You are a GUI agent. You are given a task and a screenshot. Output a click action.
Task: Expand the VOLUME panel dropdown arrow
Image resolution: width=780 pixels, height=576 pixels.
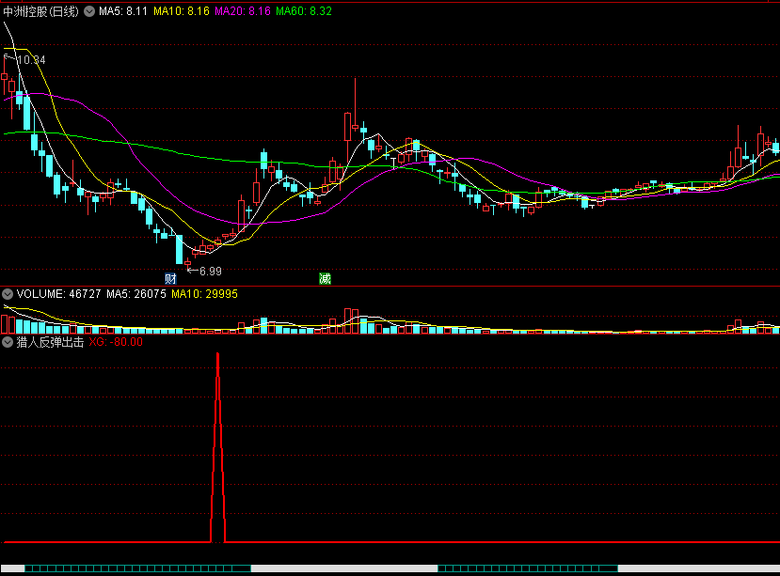tap(8, 294)
